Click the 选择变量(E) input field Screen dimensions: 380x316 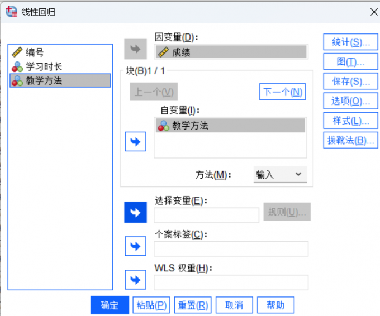coord(206,215)
